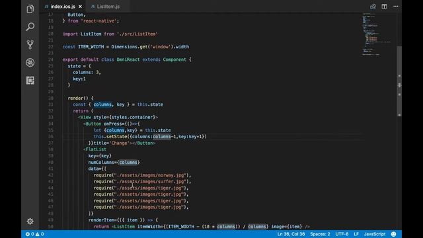Click 'key:1' in state
423x238 pixels.
79,79
